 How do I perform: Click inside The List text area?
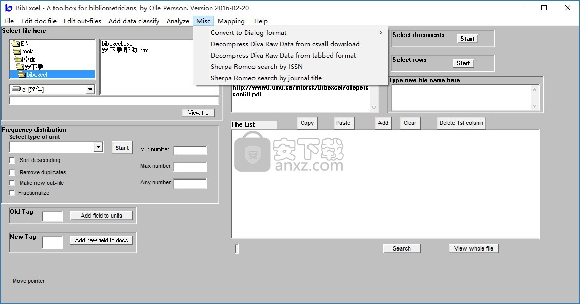(x=386, y=184)
